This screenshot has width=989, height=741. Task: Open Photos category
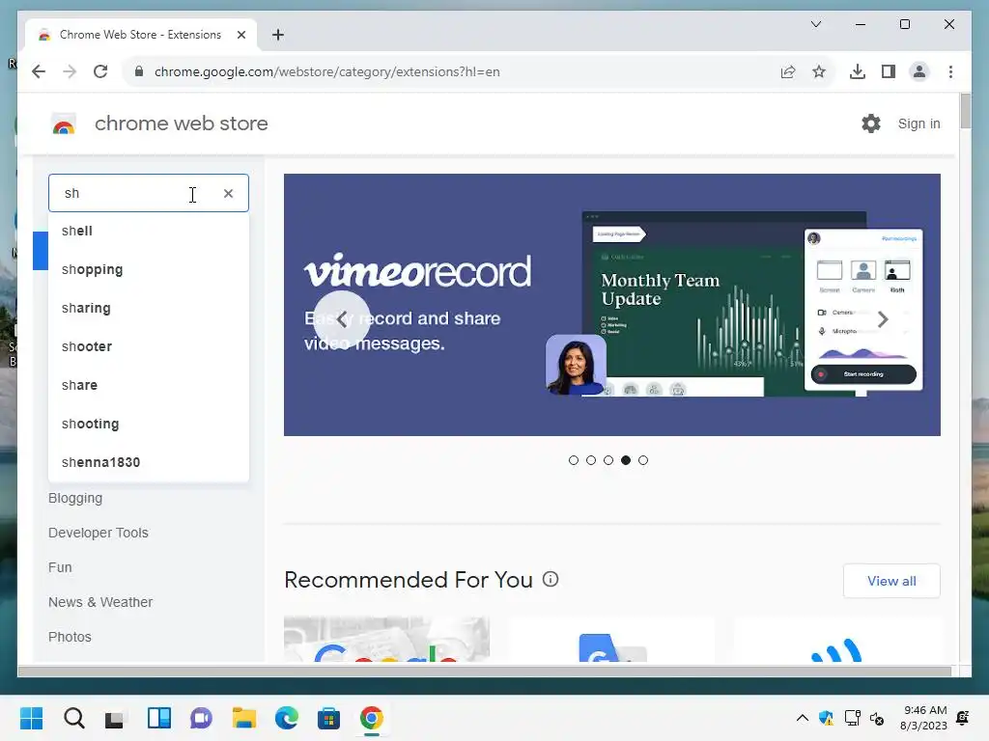point(70,637)
